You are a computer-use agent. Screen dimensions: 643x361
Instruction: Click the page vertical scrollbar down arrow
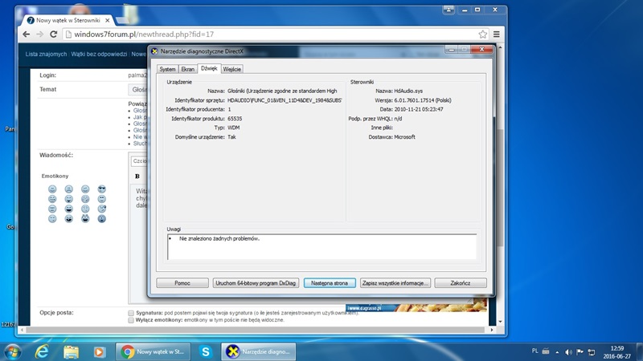click(500, 322)
